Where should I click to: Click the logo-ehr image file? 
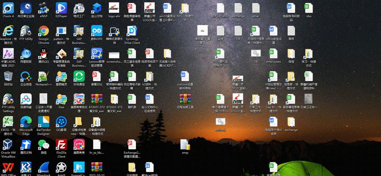114,8
